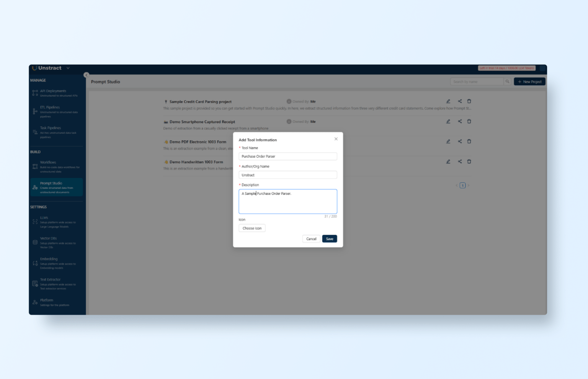
Task: Open ETL Pipelines in the sidebar
Action: (57, 112)
